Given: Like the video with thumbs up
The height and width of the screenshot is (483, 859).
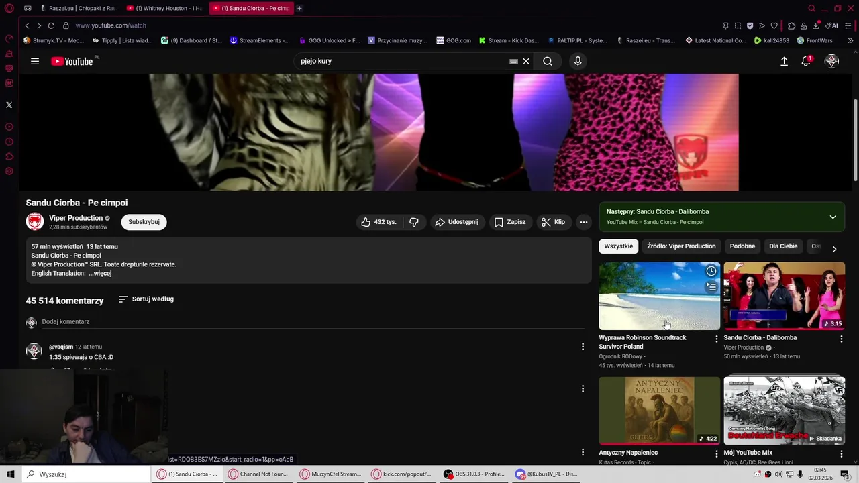Looking at the screenshot, I should click(x=379, y=222).
